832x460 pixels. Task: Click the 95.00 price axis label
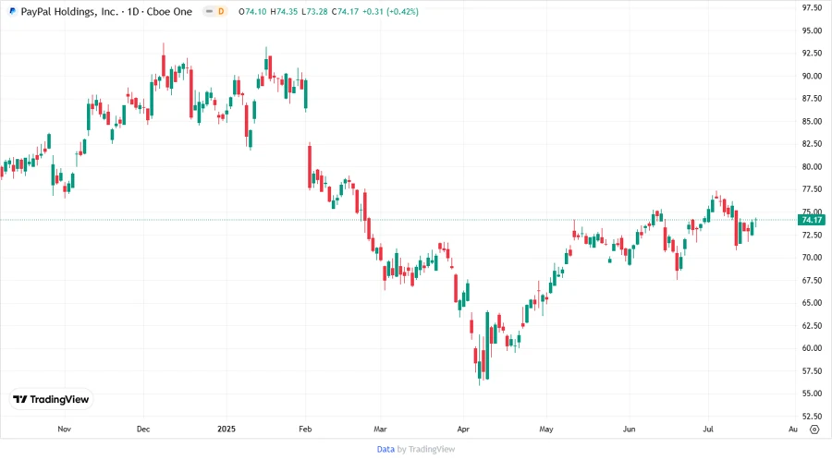[x=812, y=30]
